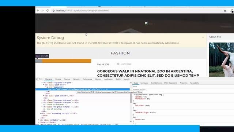Click the Feb 18 2016 post date
This screenshot has width=234, height=132.
coord(103,65)
